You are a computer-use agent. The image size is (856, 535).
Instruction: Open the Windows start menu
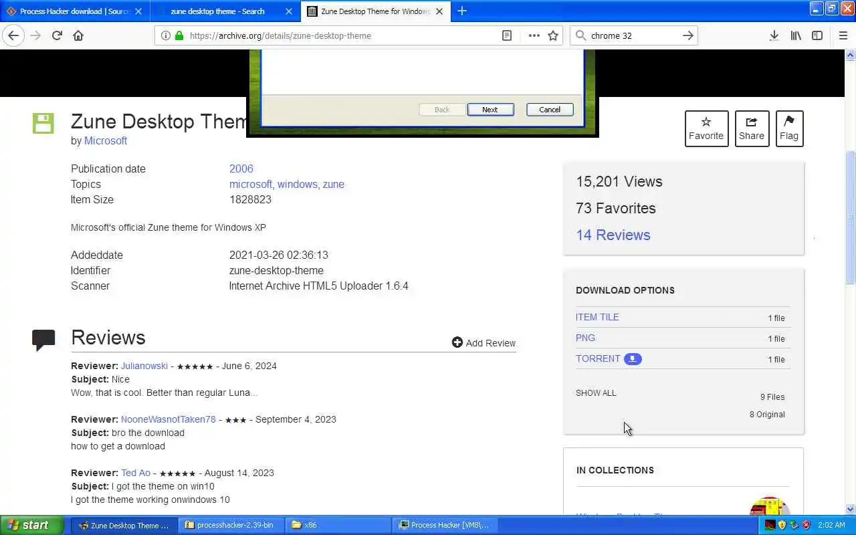tap(32, 525)
